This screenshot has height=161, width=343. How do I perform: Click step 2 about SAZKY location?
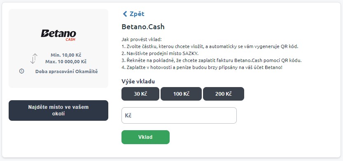tap(160, 53)
